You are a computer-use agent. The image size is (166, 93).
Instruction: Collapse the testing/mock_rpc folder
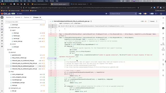(15, 88)
